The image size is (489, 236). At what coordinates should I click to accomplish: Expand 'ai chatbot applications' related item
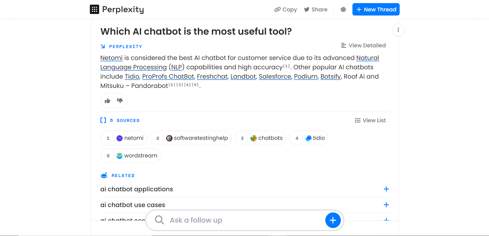click(386, 189)
